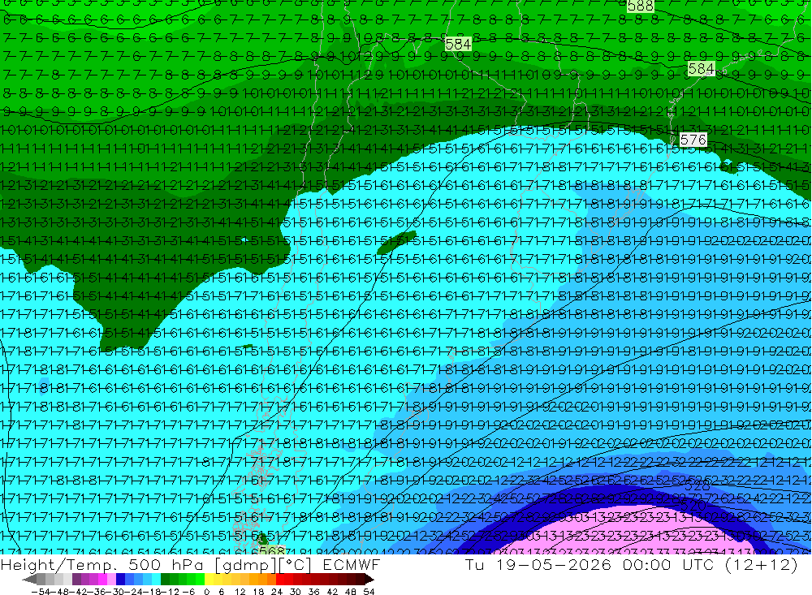Click the '0' colorbar scale label
This screenshot has width=812, height=595.
tap(206, 592)
